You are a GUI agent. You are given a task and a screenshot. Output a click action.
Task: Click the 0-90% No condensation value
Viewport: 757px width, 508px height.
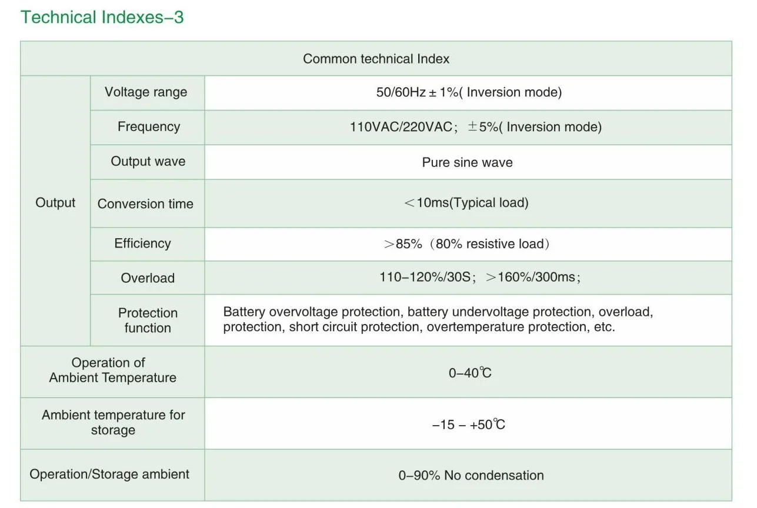tap(471, 475)
